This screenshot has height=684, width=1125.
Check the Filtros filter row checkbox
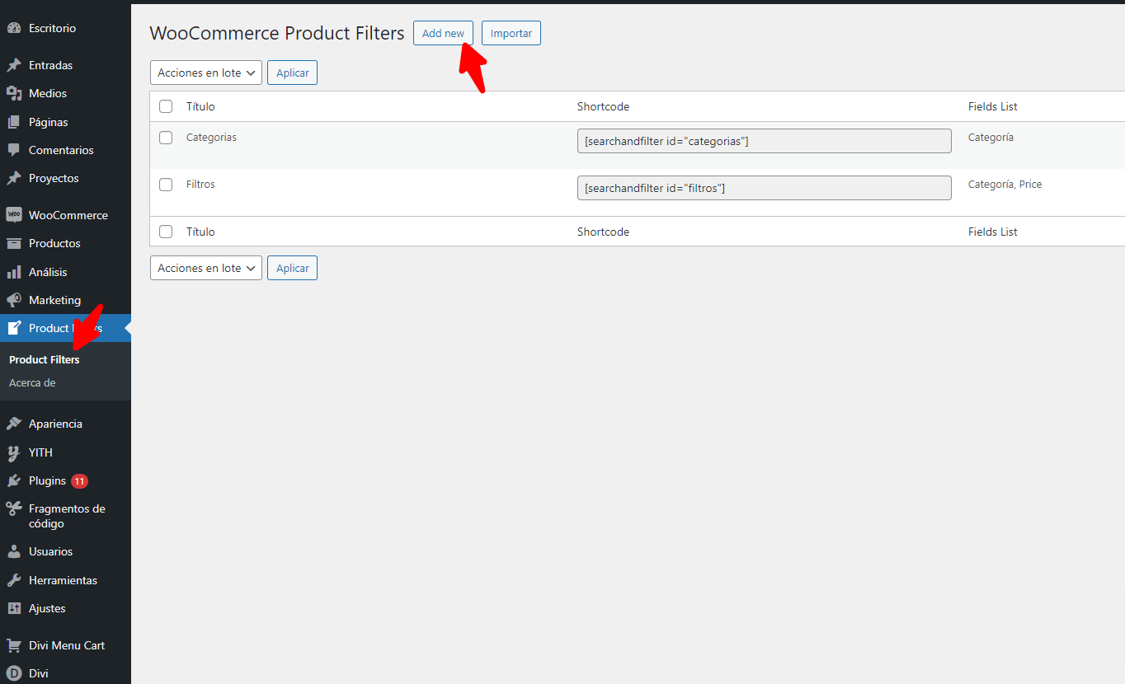pyautogui.click(x=166, y=185)
